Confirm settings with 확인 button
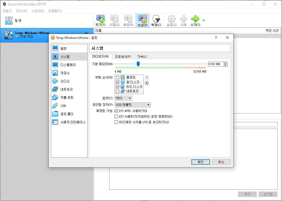 point(201,162)
